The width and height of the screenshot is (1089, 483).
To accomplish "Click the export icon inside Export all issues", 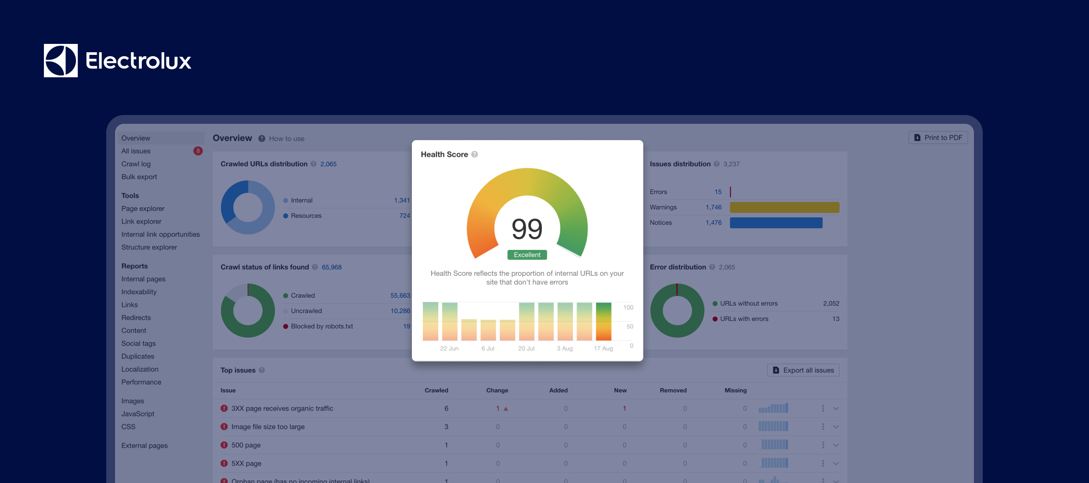I will 775,370.
